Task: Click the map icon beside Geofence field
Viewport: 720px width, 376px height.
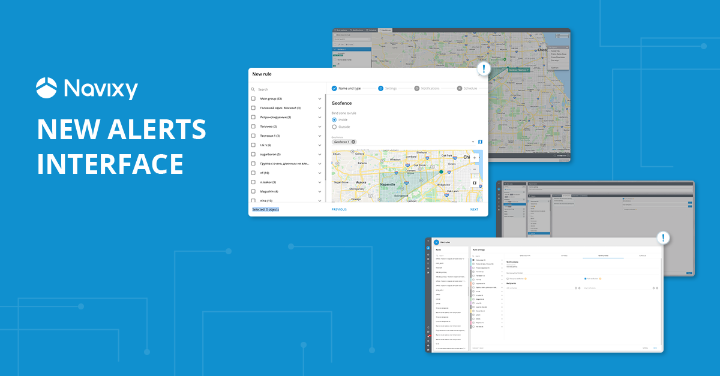Action: (479, 142)
